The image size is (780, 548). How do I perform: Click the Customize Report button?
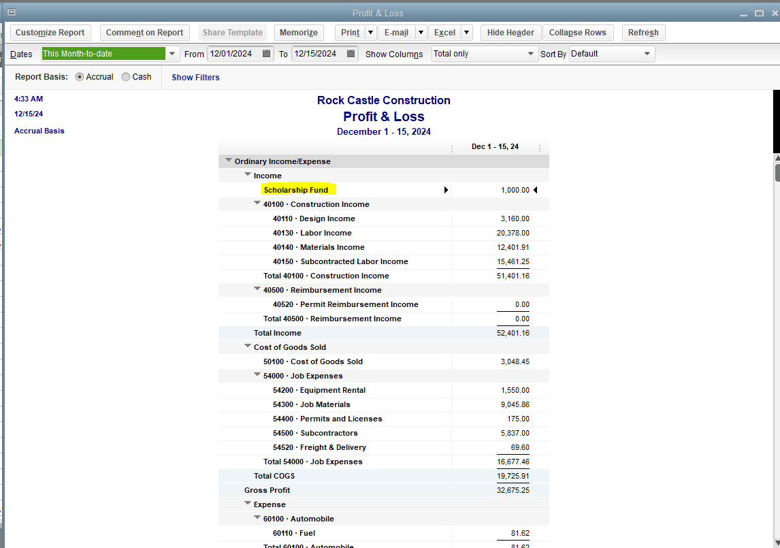click(50, 33)
